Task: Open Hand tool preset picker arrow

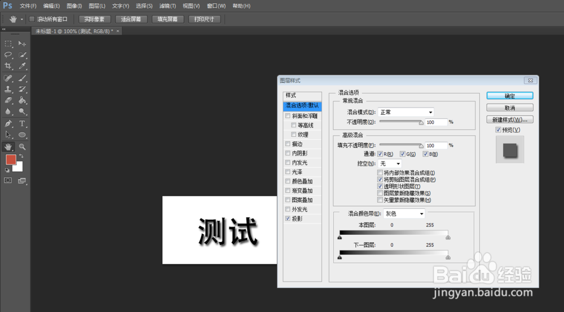Action: point(22,19)
